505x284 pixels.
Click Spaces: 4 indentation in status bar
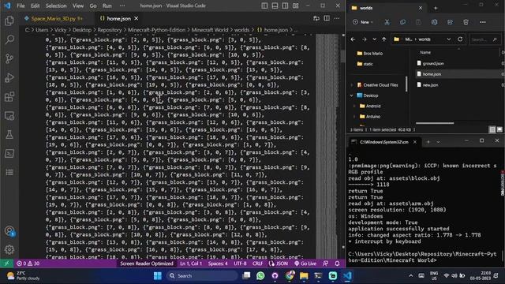218,263
